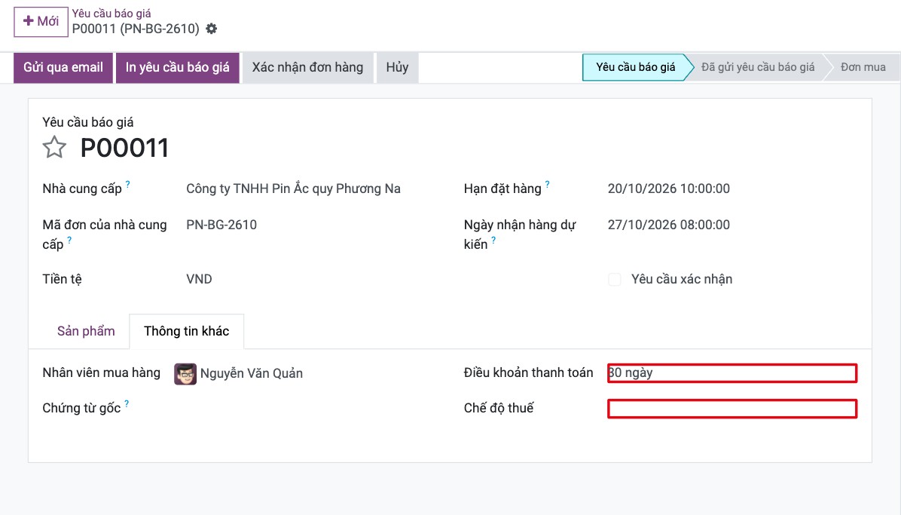Click the P00011 (PN-BG-2610) breadcrumb text
The height and width of the screenshot is (515, 901).
136,29
